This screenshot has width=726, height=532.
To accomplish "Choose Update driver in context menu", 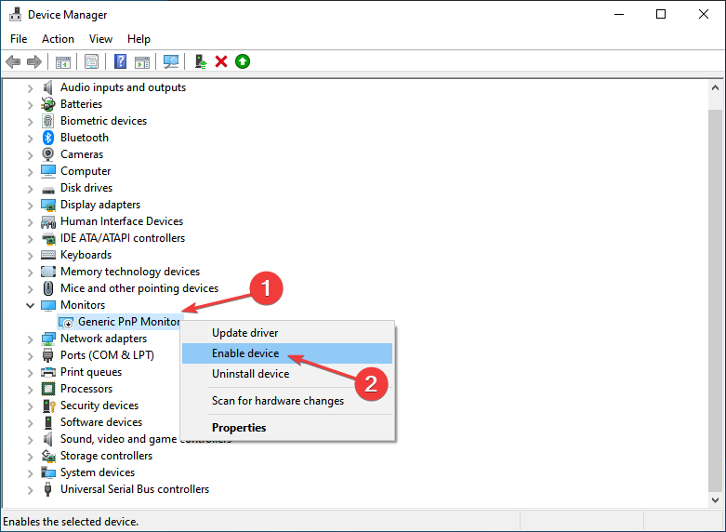I will (x=287, y=333).
